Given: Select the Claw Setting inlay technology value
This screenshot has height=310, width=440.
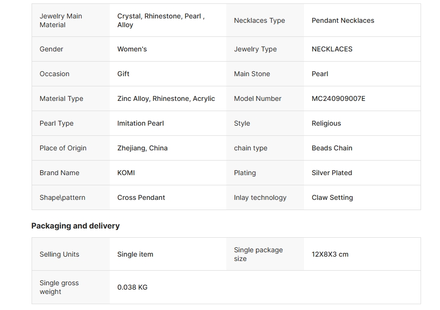Looking at the screenshot, I should (x=332, y=197).
